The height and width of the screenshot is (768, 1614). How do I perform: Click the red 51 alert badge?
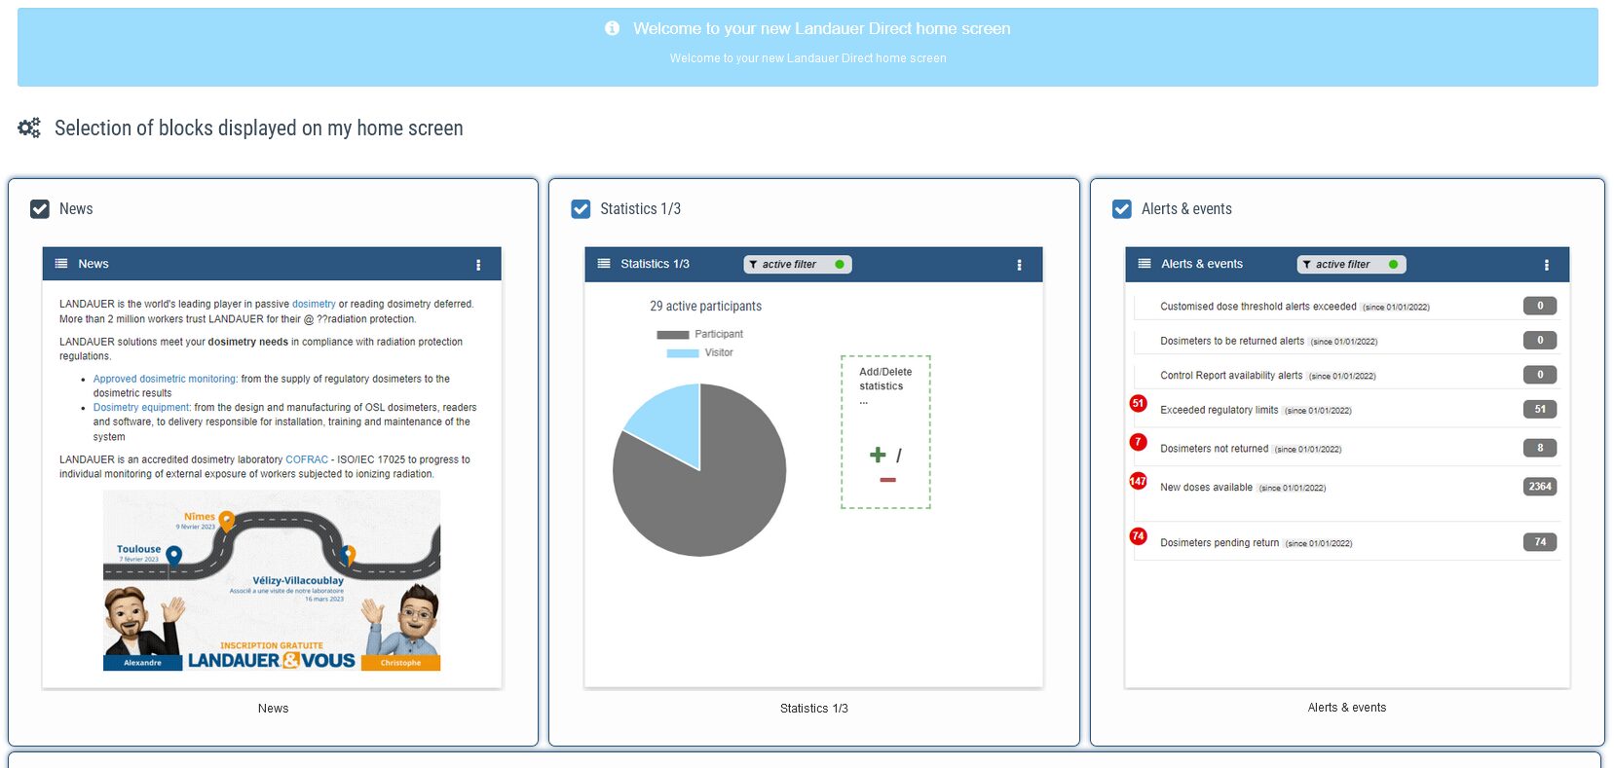pos(1138,403)
